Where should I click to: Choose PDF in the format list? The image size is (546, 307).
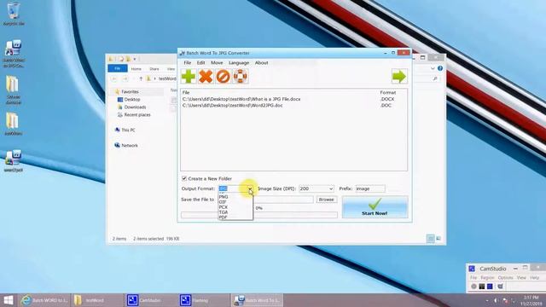(223, 217)
